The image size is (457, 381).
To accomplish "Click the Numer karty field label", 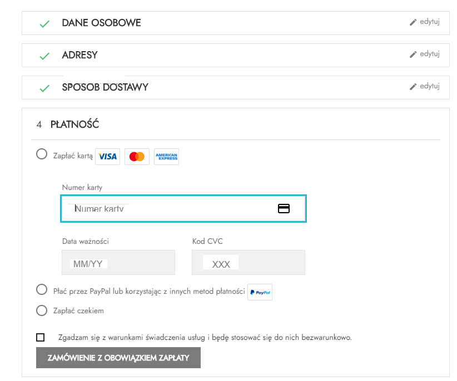I will point(82,187).
